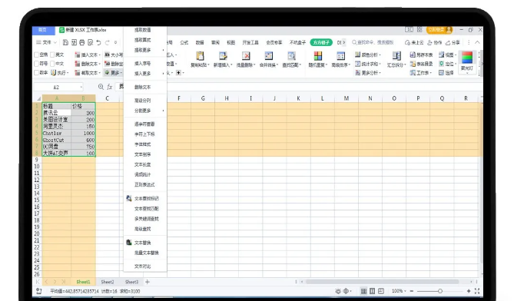Viewport: 514px width, 301px height.
Task: Tick the 符号 checkbox
Action: [x=36, y=64]
